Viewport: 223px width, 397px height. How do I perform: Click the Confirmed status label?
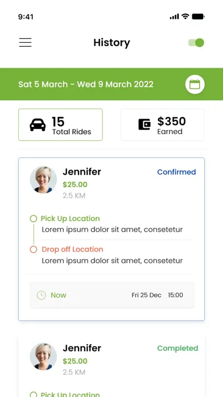pyautogui.click(x=176, y=172)
